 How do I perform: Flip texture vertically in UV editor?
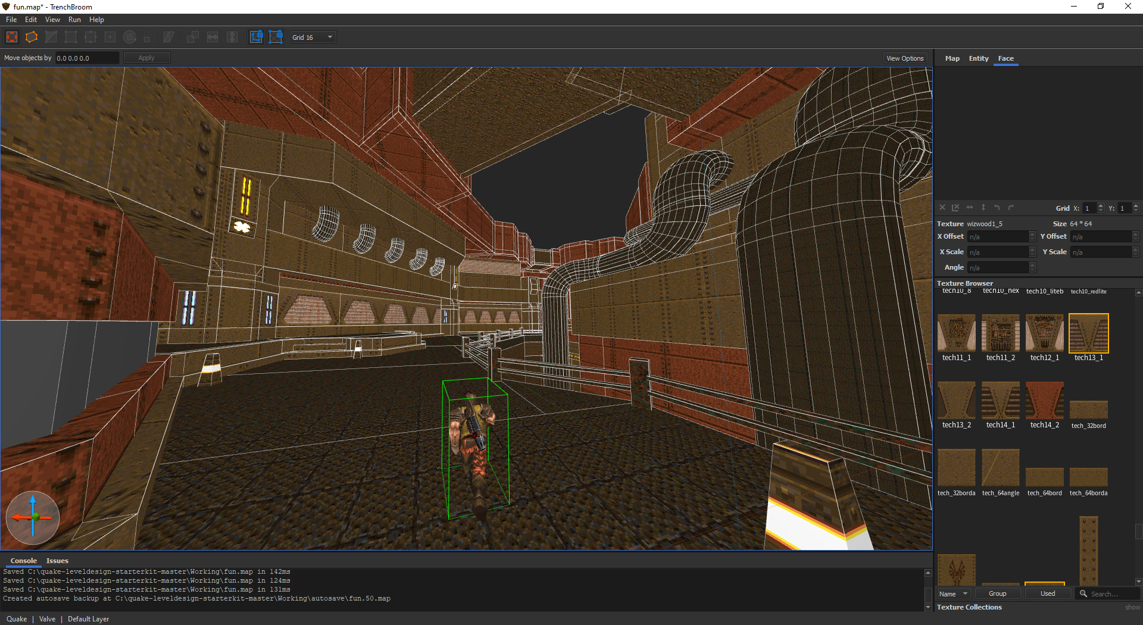983,208
